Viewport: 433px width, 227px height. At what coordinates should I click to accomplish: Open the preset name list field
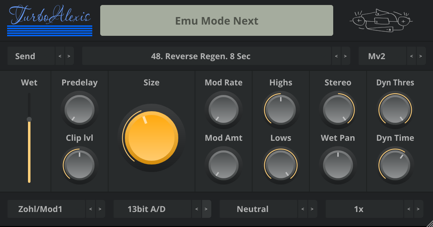207,56
